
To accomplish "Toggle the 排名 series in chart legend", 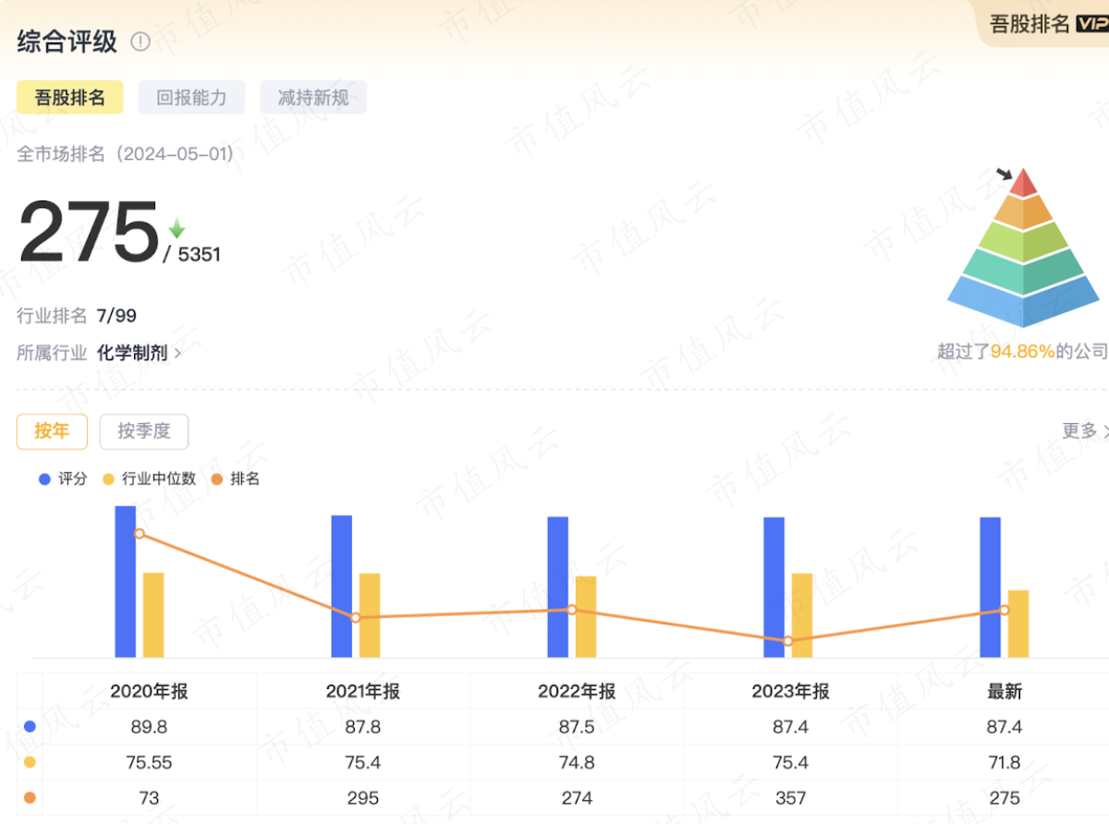I will [x=236, y=479].
